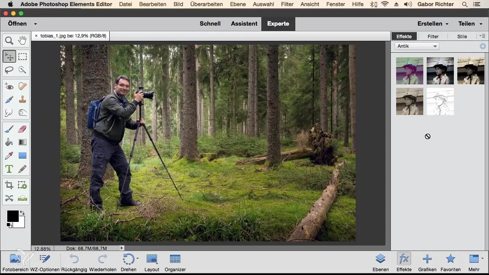This screenshot has height=275, width=489.
Task: Open Drehen rotate direction dropdown arrow
Action: (138, 259)
